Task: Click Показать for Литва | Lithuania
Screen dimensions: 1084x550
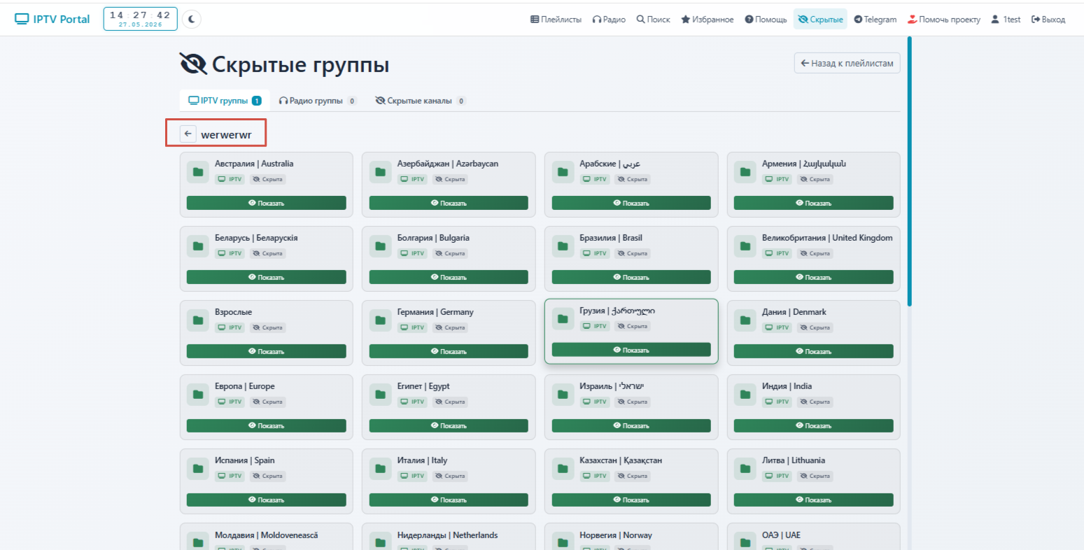Action: pyautogui.click(x=814, y=500)
